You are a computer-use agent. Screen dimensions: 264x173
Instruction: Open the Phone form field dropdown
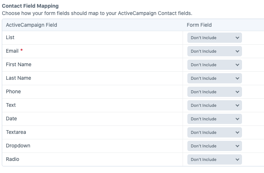tap(214, 92)
